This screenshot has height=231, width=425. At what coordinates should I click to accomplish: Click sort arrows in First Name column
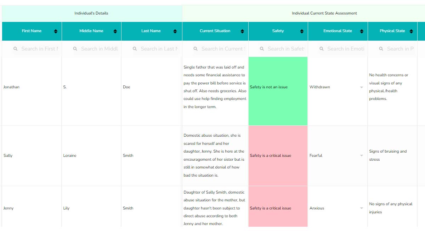(56, 31)
